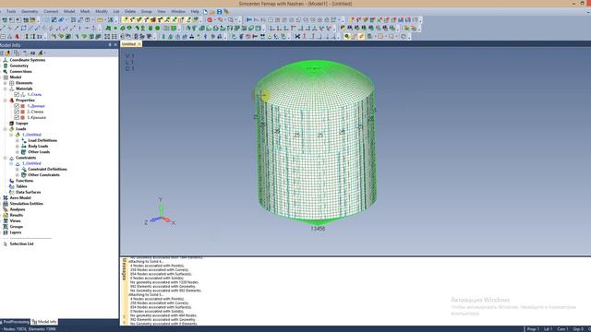The height and width of the screenshot is (332, 591).
Task: Switch to the Model Info bottom tab
Action: pyautogui.click(x=44, y=322)
